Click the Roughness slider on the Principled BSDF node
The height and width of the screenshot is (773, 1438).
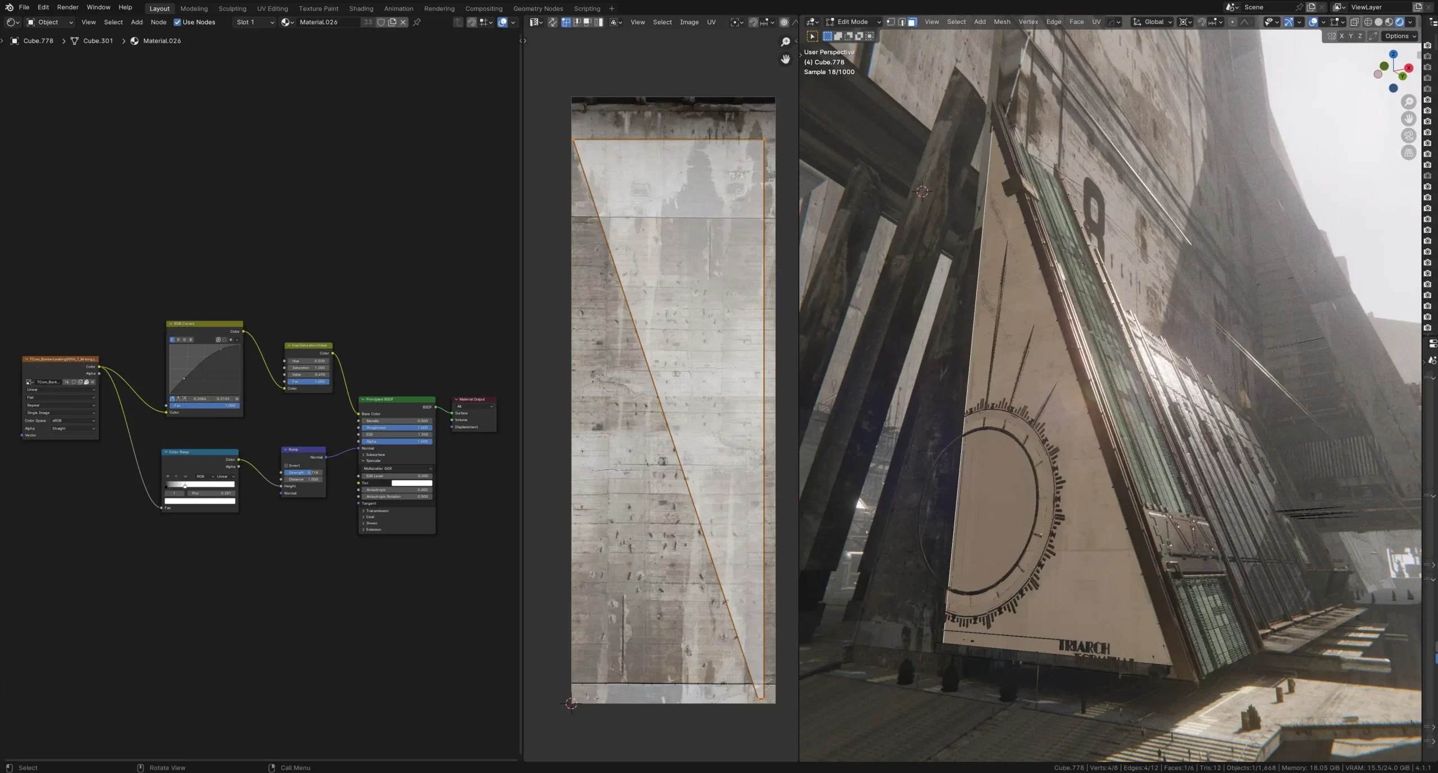click(396, 427)
